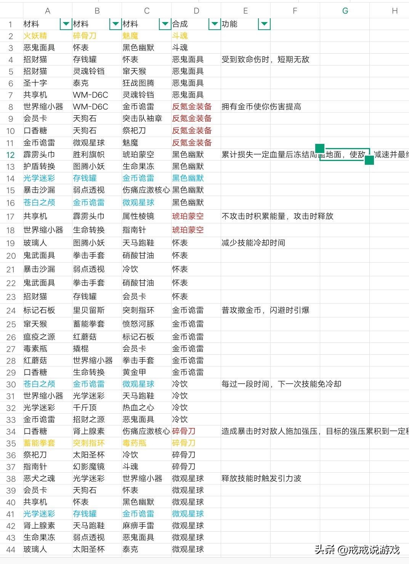409x564 pixels.
Task: Select column D header
Action: tap(196, 11)
